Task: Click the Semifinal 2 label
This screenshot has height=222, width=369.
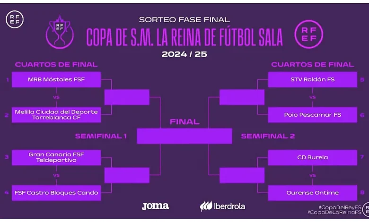Action: pyautogui.click(x=268, y=136)
